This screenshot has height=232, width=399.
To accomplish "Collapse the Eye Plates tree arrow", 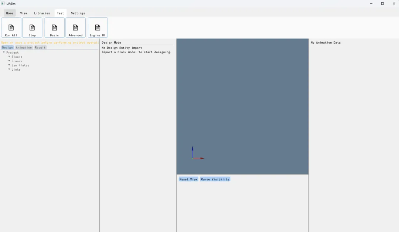I will [x=9, y=65].
